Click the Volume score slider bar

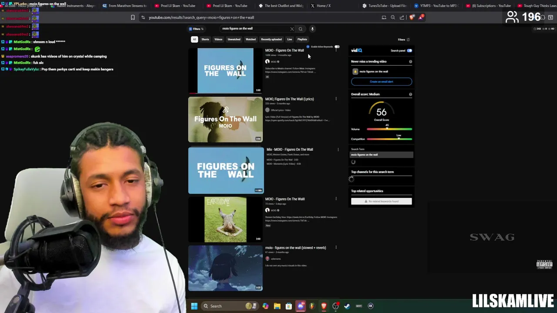click(x=389, y=129)
